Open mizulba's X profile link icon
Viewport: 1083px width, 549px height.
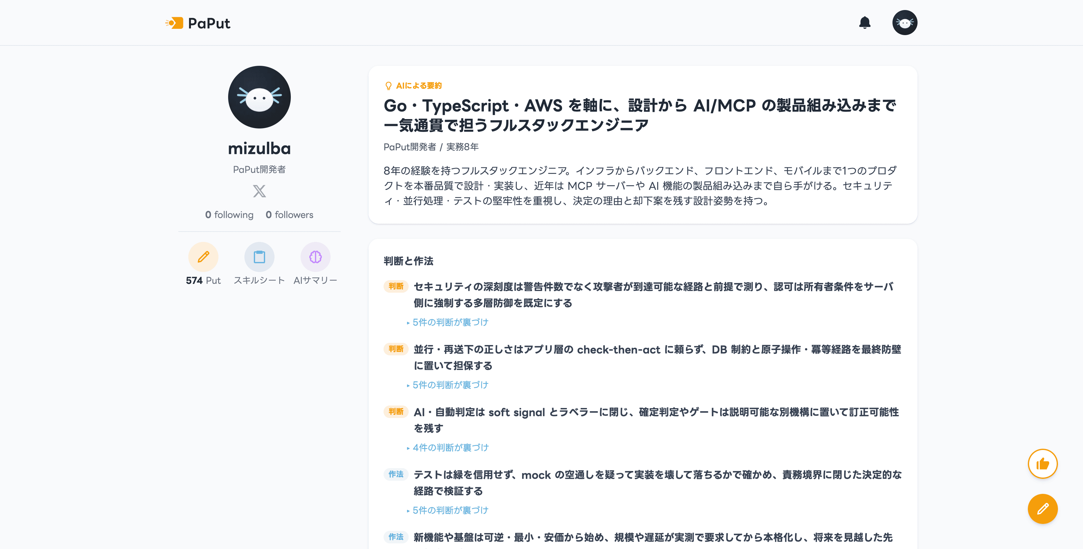(x=259, y=191)
